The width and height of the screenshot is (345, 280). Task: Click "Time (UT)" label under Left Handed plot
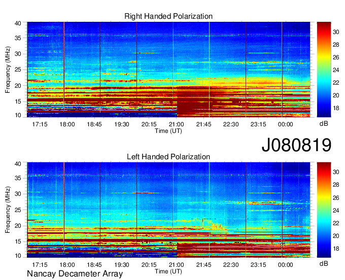[168, 271]
